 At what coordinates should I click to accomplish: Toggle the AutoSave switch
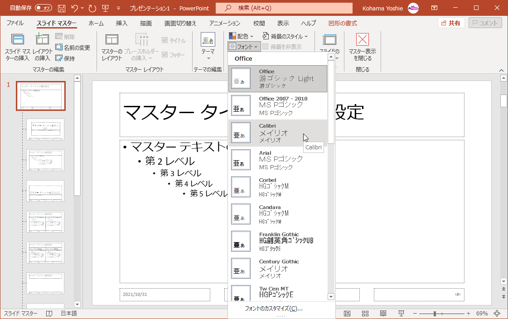[x=43, y=8]
